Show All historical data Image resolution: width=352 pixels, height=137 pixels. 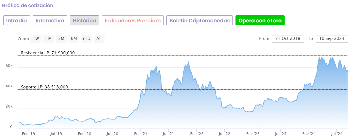pyautogui.click(x=99, y=38)
